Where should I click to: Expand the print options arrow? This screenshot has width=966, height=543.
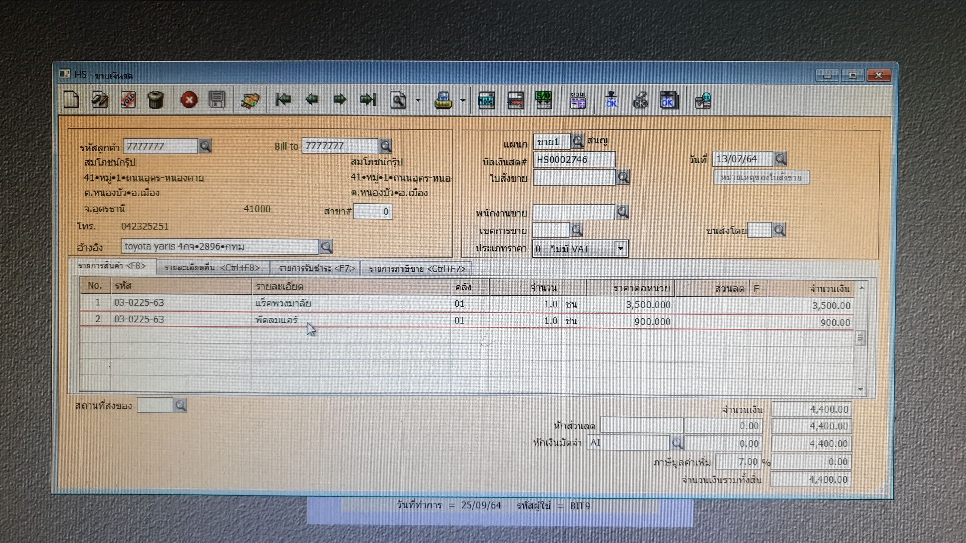[x=463, y=100]
